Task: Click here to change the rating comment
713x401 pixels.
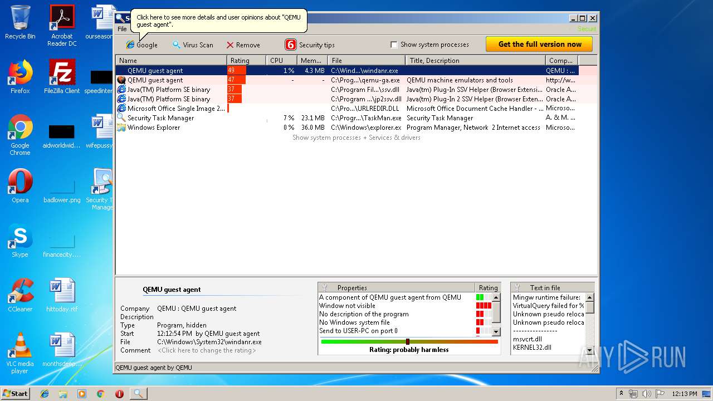Action: [207, 350]
